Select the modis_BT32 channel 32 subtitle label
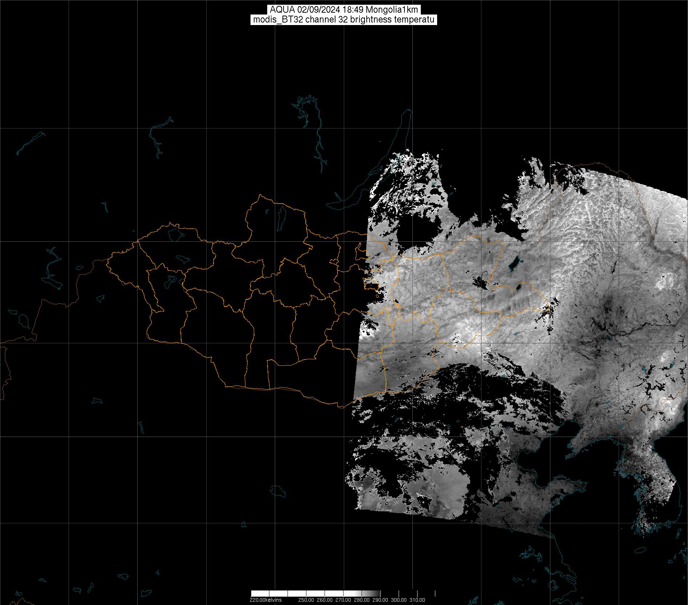This screenshot has height=605, width=688. coord(343,20)
